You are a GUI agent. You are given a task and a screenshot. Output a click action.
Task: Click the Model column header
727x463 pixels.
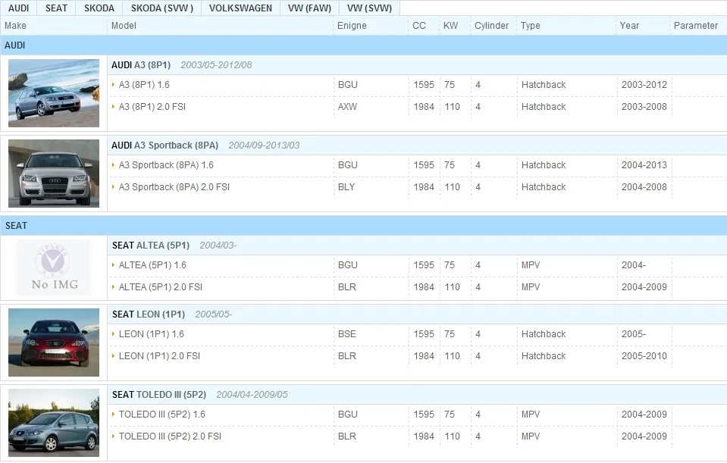tap(124, 26)
